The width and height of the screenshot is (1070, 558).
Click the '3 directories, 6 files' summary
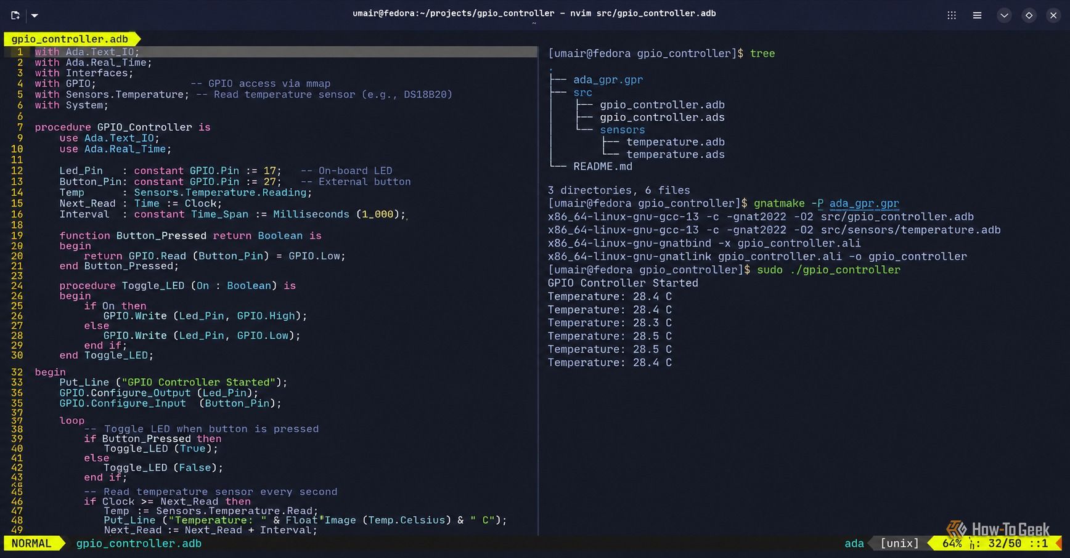tap(619, 190)
